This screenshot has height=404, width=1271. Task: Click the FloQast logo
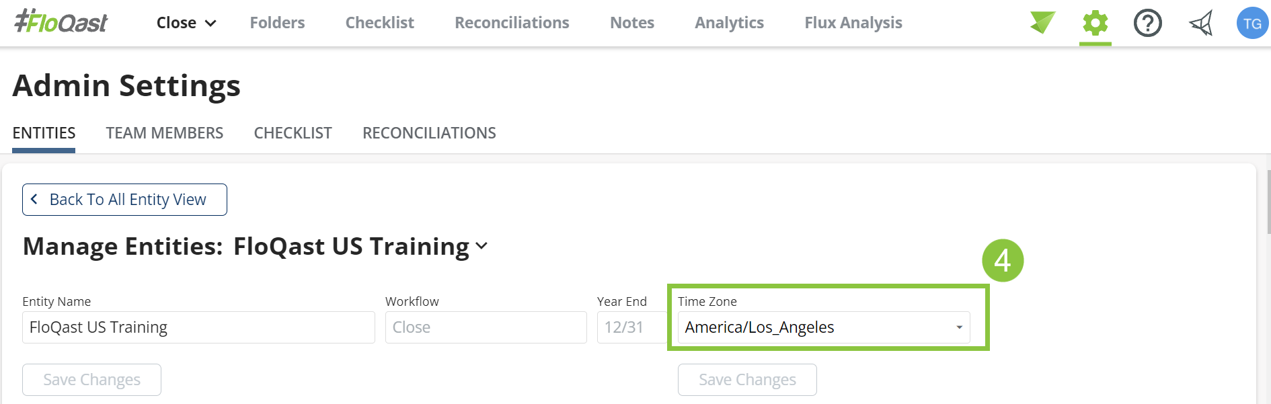point(61,22)
